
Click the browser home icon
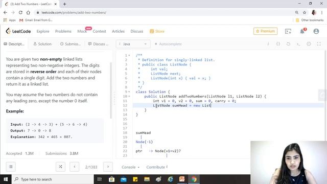click(x=28, y=12)
